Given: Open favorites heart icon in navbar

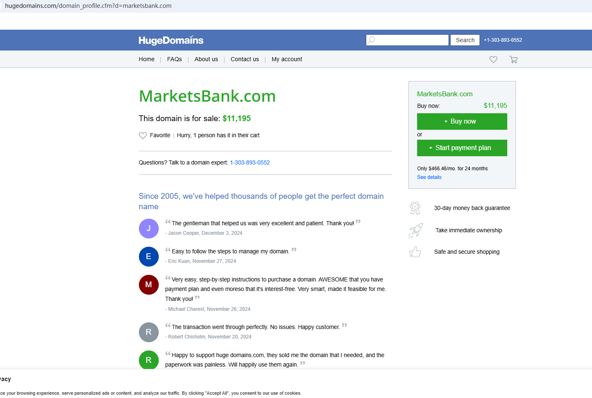Looking at the screenshot, I should point(493,60).
